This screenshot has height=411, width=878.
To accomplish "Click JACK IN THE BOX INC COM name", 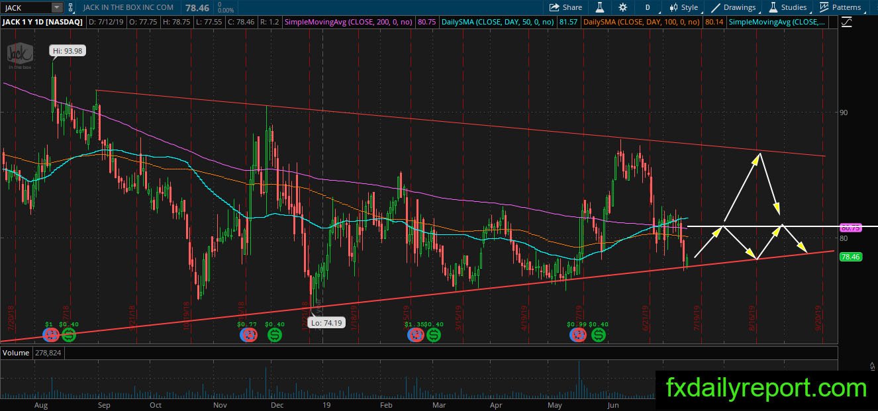I will [128, 7].
